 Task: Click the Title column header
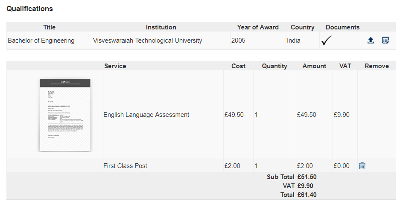click(50, 27)
